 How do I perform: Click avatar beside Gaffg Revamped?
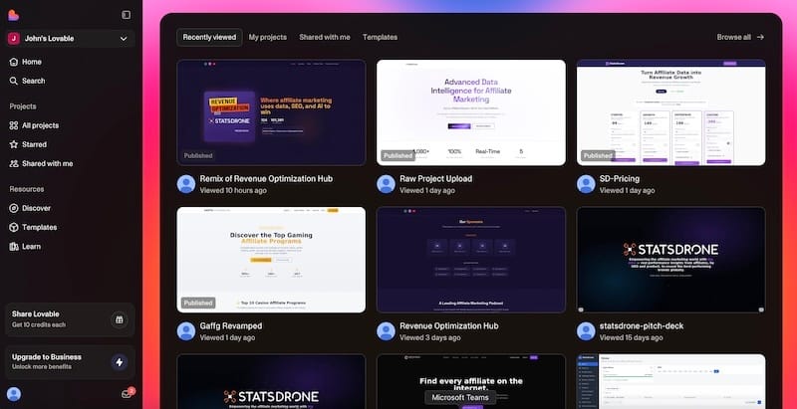(186, 330)
